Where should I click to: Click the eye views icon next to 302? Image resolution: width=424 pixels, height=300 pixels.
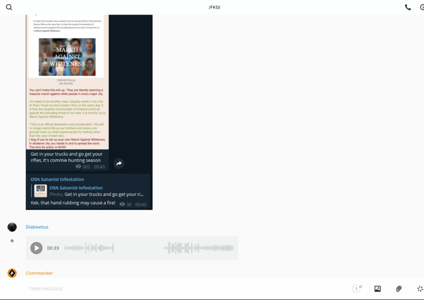tap(78, 167)
